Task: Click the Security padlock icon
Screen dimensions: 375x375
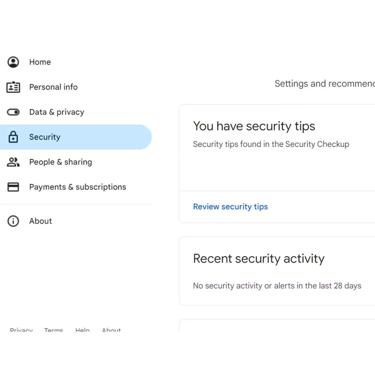Action: pos(13,137)
